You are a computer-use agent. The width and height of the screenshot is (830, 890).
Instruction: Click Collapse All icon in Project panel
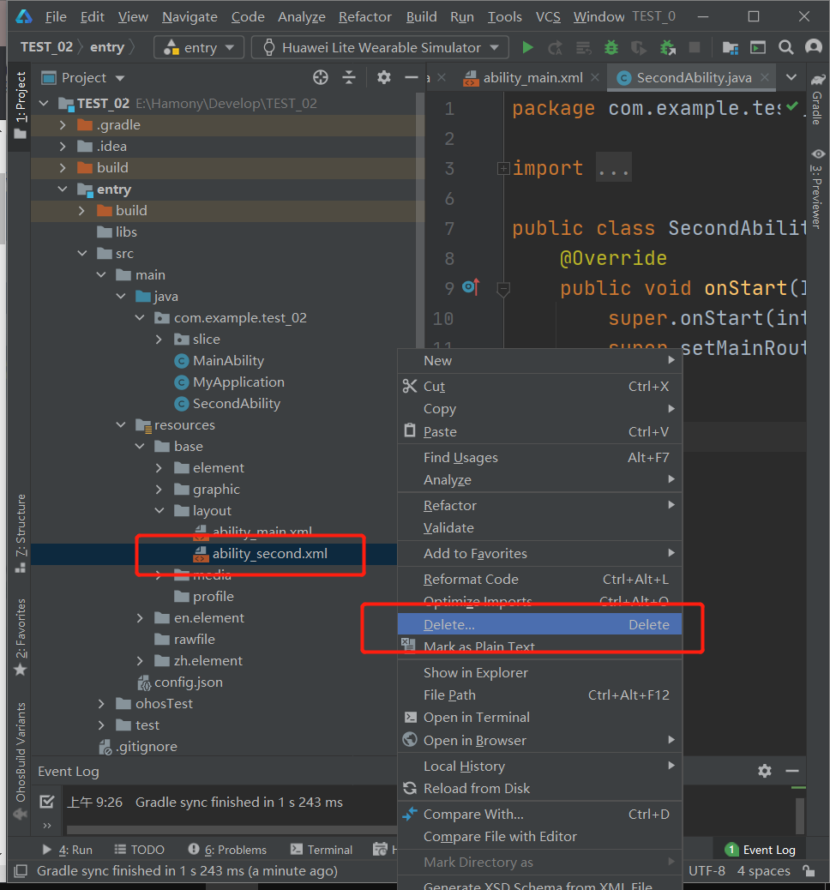click(349, 77)
